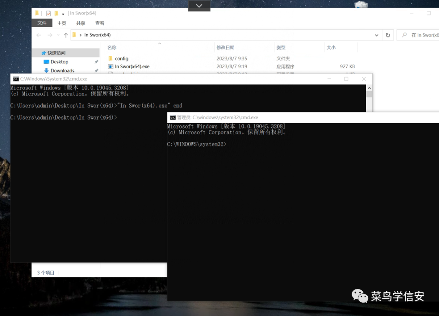Screen dimensions: 439x316
Task: Maximize the In Swor(x64) Explorer window
Action: [x=429, y=13]
